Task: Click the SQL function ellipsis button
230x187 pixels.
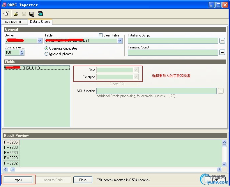Action: (221, 91)
